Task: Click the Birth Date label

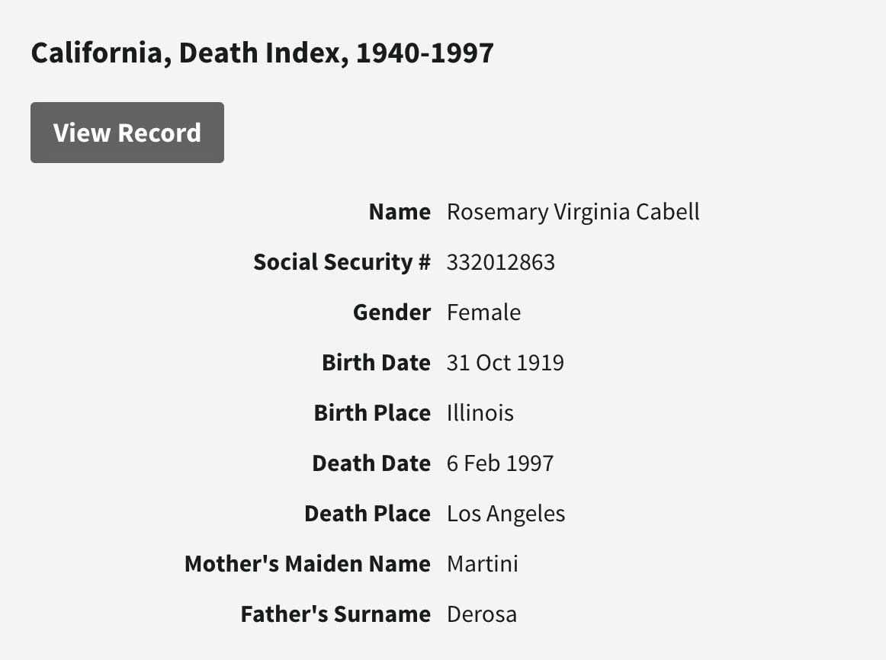Action: click(x=376, y=363)
